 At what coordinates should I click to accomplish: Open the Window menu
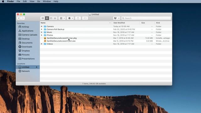(x=47, y=1)
